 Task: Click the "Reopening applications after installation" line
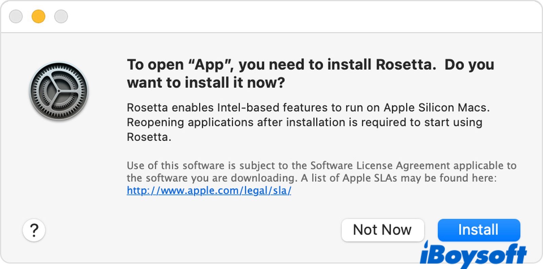point(304,122)
